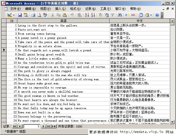Screen dimensions: 176x135
Task: Click the Database Window icon
Action: tap(141, 15)
